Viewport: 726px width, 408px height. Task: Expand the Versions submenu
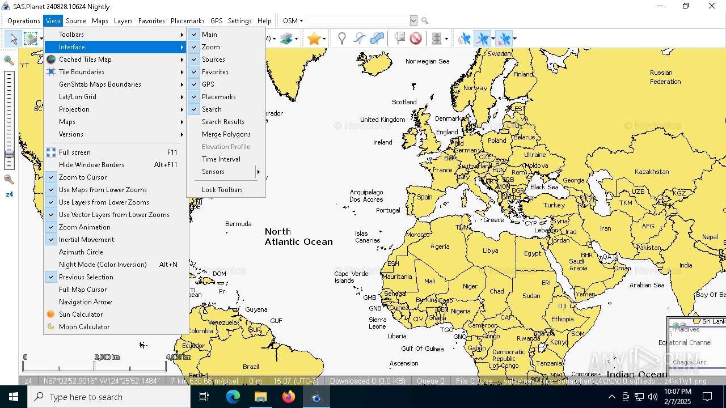pos(116,134)
